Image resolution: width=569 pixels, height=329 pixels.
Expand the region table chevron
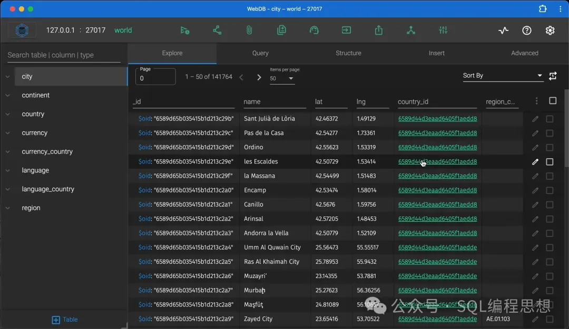tap(7, 208)
